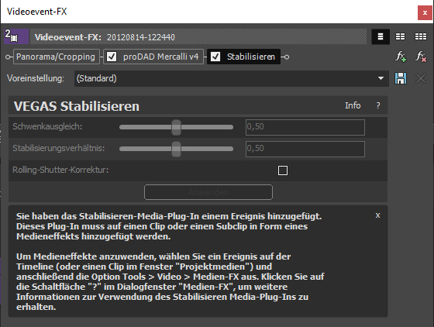Click the VEGAS Stabilisieren heading
434x327 pixels.
[x=77, y=106]
